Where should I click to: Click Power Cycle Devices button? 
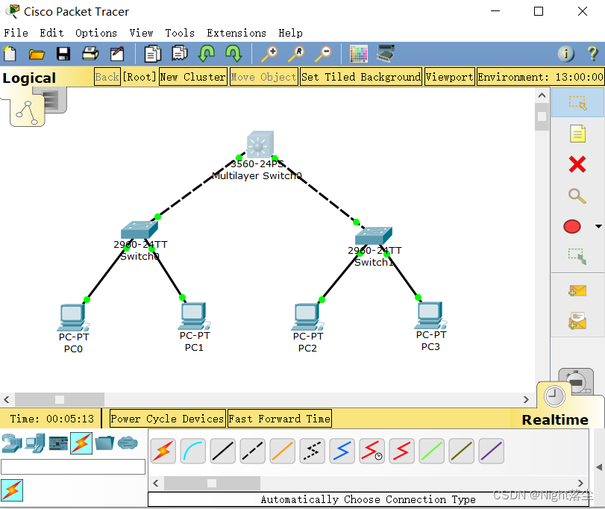coord(167,419)
